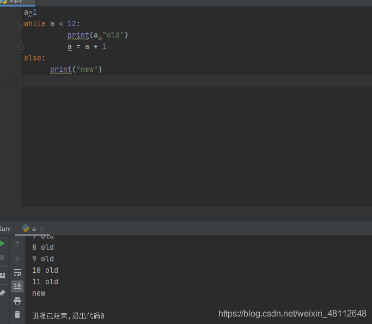This screenshot has height=324, width=372.
Task: Stop the running process square icon
Action: (2, 258)
